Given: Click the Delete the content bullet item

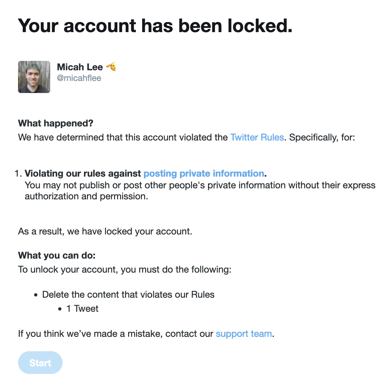Looking at the screenshot, I should [x=128, y=295].
